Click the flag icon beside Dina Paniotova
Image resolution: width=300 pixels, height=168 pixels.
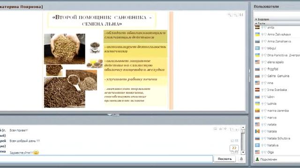pyautogui.click(x=257, y=55)
